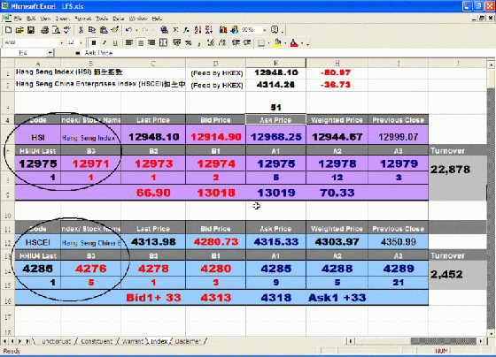Cut selection with the scissors icon
Viewport: 496px width, 357px height.
[81, 30]
